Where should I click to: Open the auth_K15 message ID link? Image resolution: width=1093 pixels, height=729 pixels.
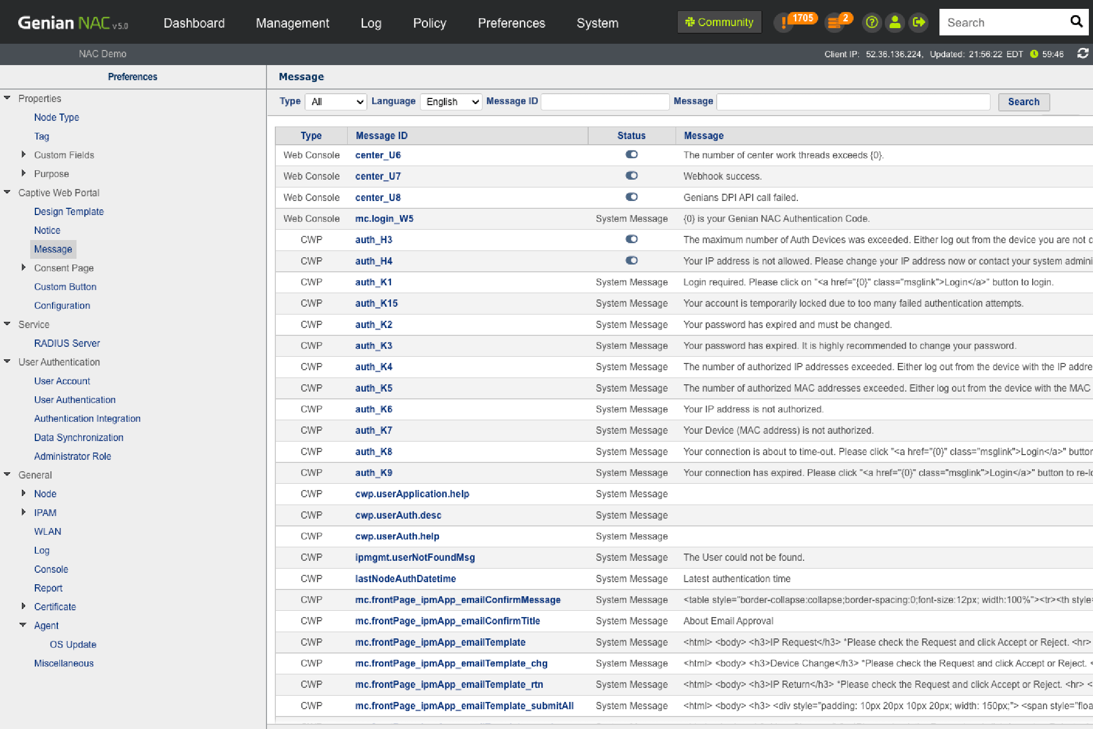(376, 303)
